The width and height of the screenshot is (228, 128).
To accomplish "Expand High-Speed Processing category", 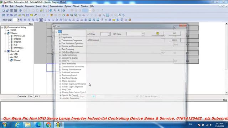I will (60, 52).
